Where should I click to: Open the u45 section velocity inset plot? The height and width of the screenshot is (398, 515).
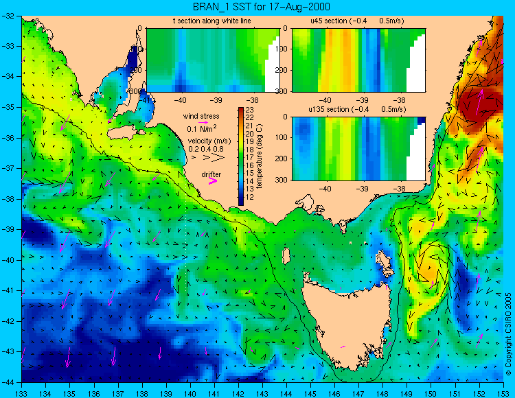click(358, 60)
